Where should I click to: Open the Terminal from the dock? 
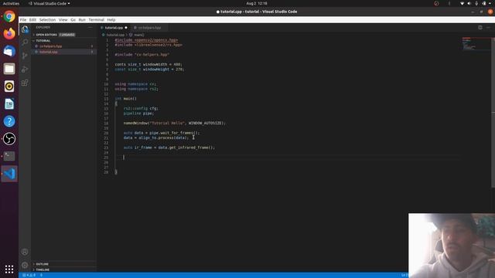point(9,156)
